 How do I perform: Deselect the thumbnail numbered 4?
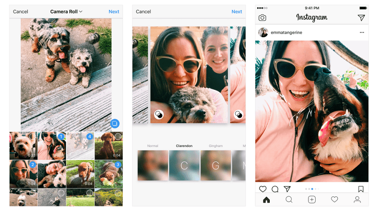[90, 136]
